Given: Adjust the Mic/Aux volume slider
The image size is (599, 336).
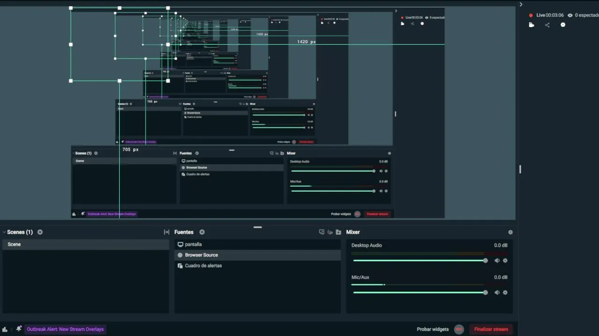Looking at the screenshot, I should point(419,293).
